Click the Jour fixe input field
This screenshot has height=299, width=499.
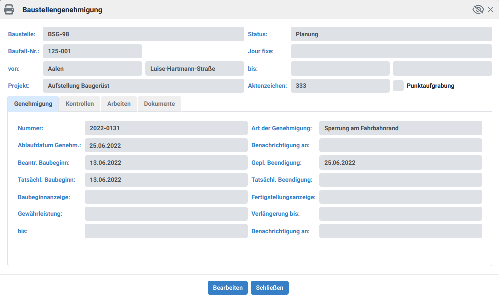pyautogui.click(x=391, y=51)
